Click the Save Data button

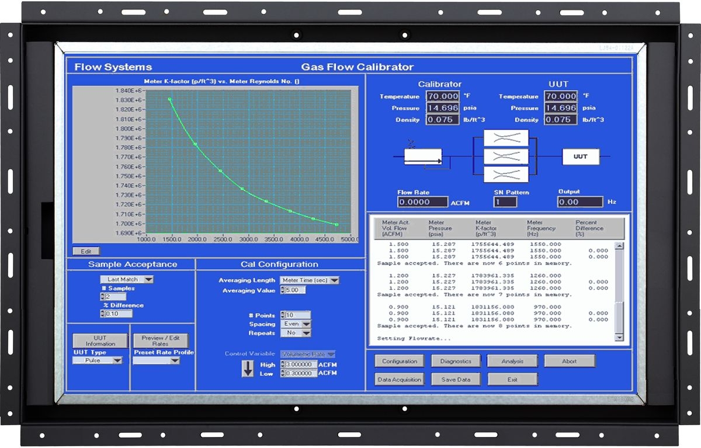coord(456,379)
